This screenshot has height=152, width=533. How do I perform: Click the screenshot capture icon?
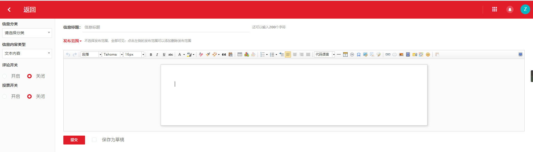pos(365,54)
